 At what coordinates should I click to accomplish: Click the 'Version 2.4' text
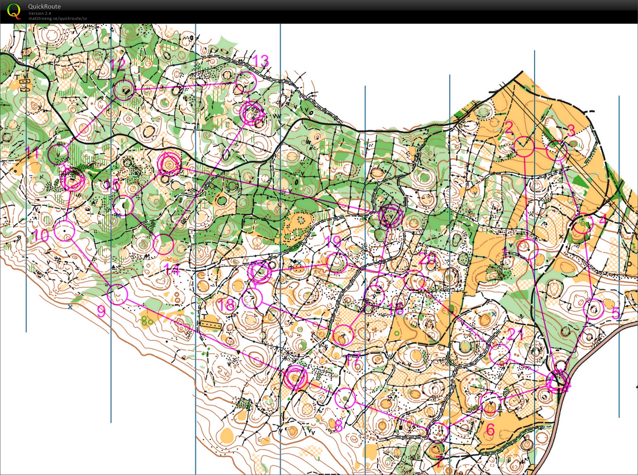(40, 13)
